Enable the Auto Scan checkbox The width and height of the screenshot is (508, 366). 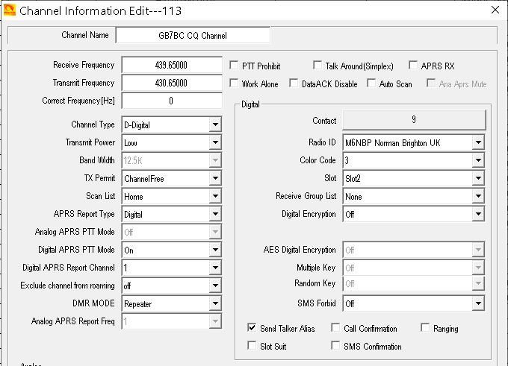click(371, 83)
